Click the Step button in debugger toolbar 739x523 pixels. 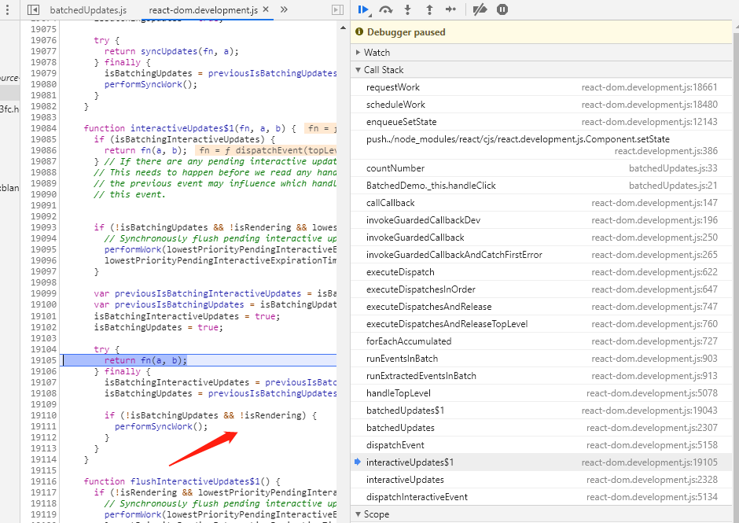450,9
